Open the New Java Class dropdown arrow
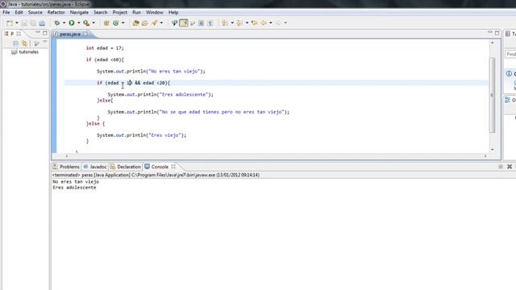This screenshot has width=516, height=290. (123, 23)
